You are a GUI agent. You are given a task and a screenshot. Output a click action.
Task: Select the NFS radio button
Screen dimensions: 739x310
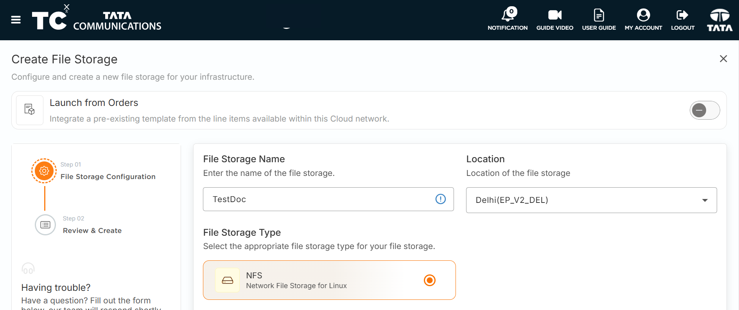(430, 280)
